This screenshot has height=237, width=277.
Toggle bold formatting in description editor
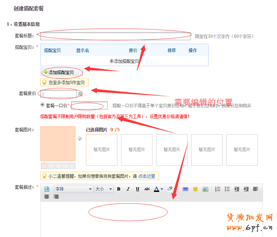pos(119,189)
